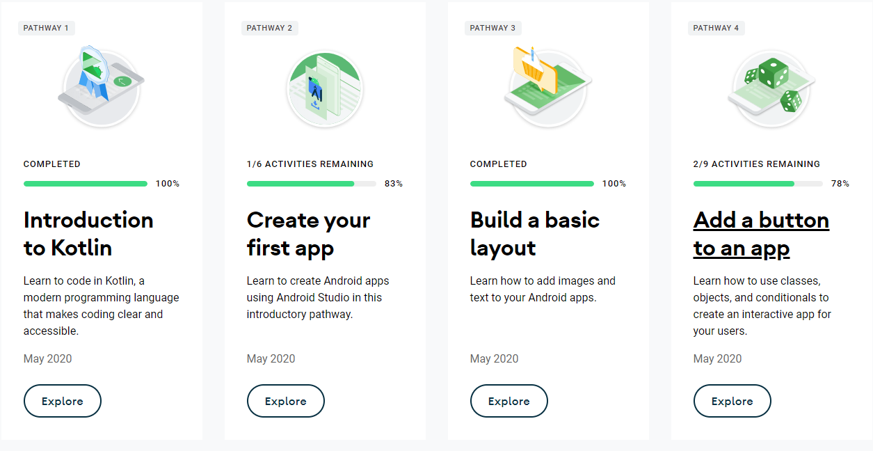Click the 78% progress bar on Pathway 4
The image size is (873, 451).
coord(757,183)
